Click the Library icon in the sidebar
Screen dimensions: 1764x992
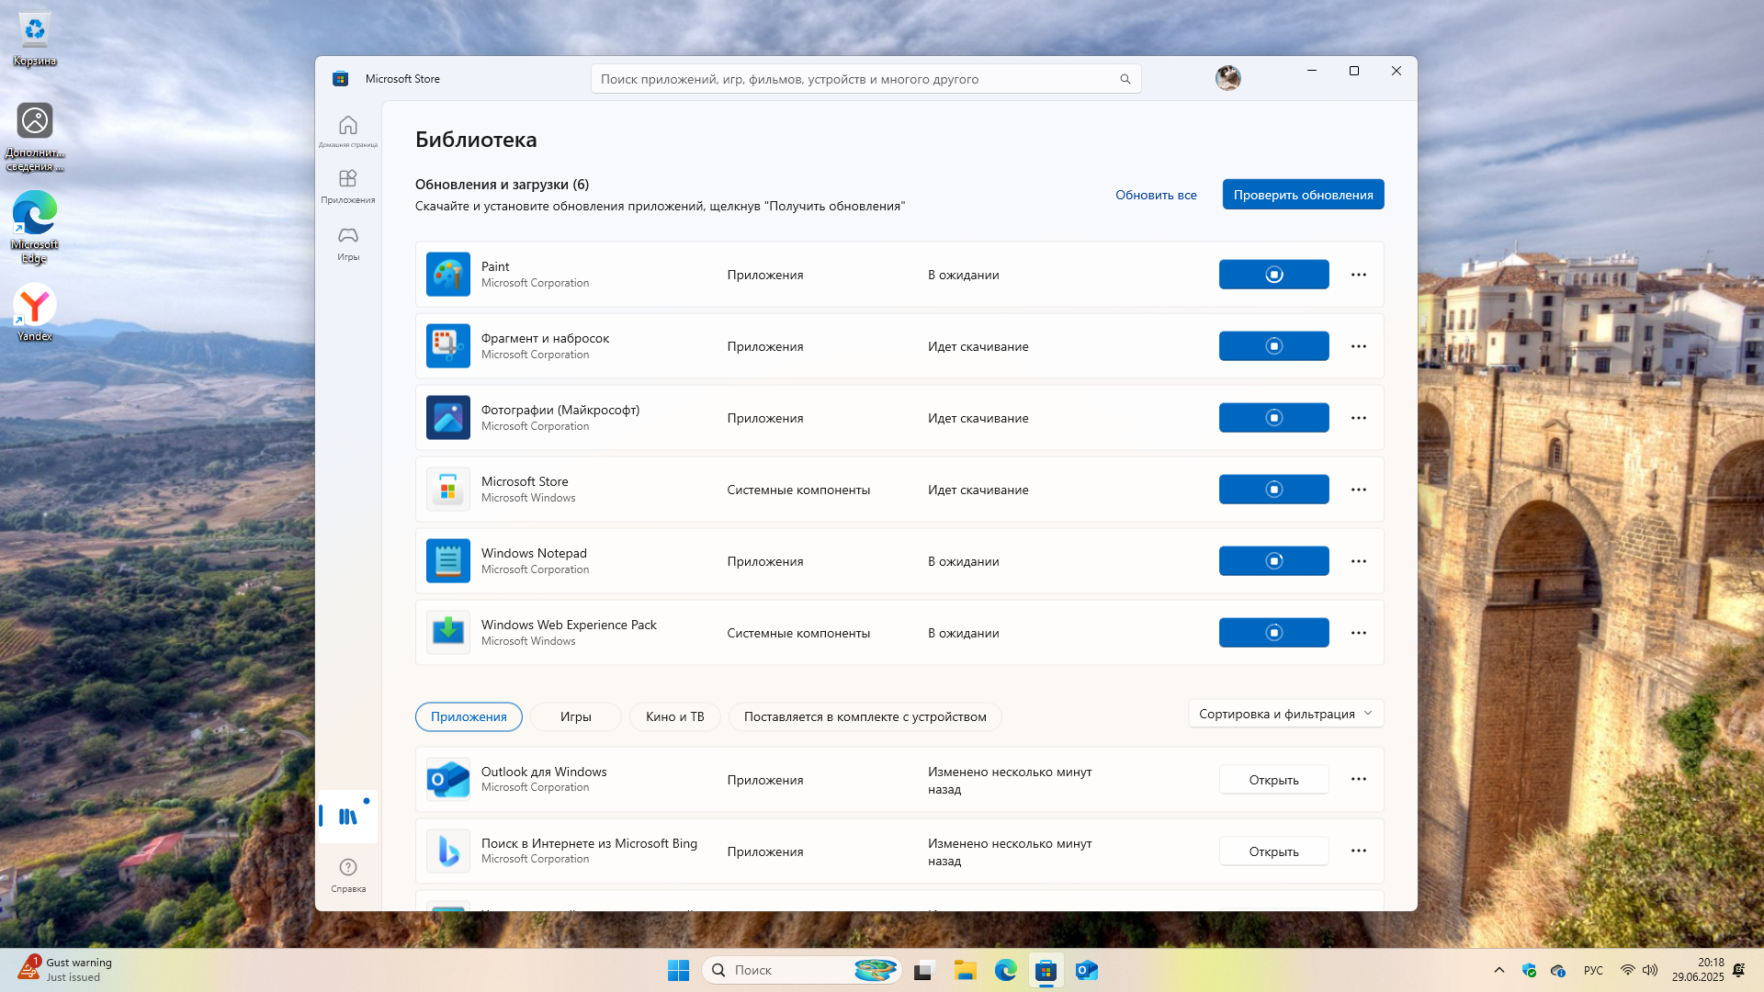[347, 817]
